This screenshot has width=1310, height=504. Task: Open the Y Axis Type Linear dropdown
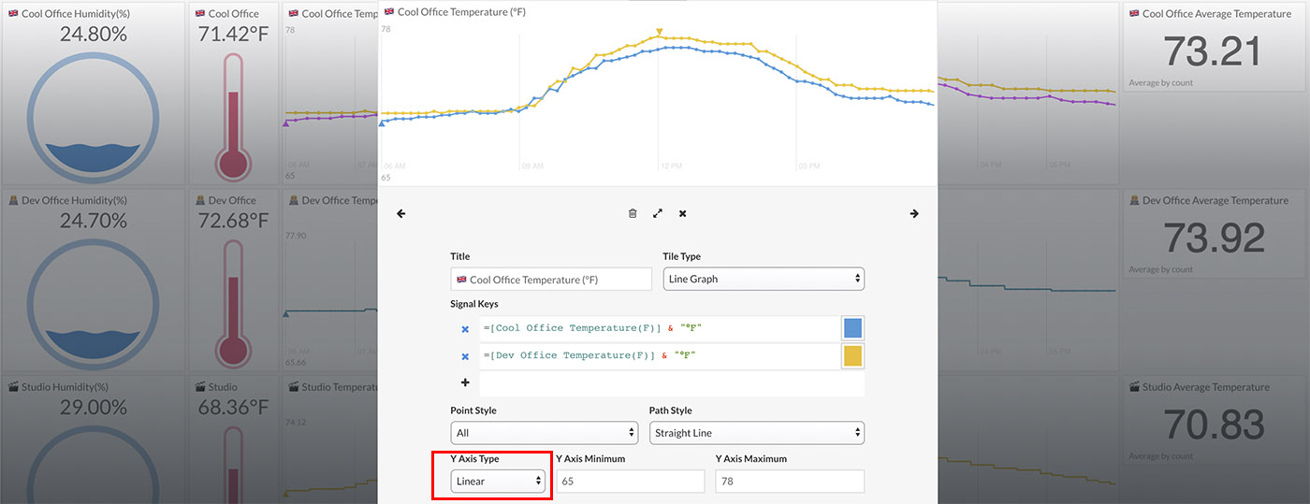point(499,482)
